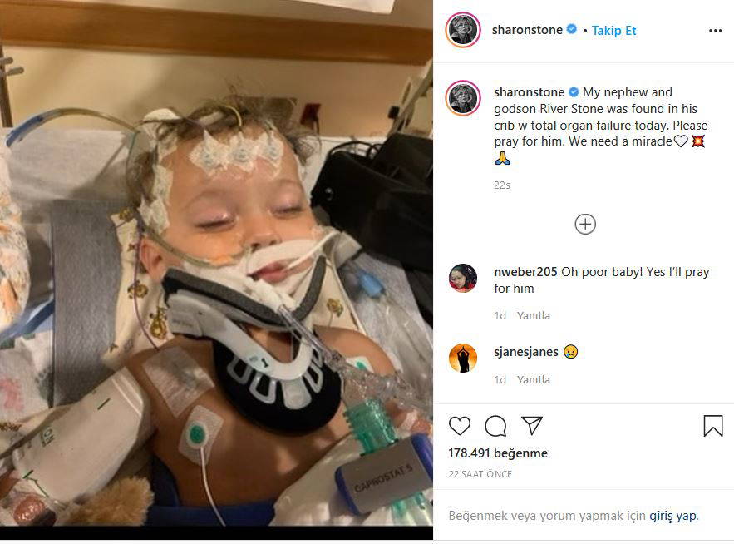Screen dimensions: 734x544
Task: Open sharonstone username in caption
Action: click(529, 92)
